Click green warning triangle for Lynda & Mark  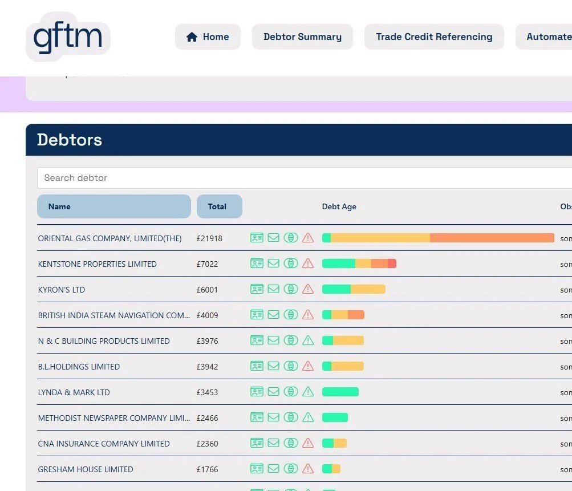(x=308, y=392)
